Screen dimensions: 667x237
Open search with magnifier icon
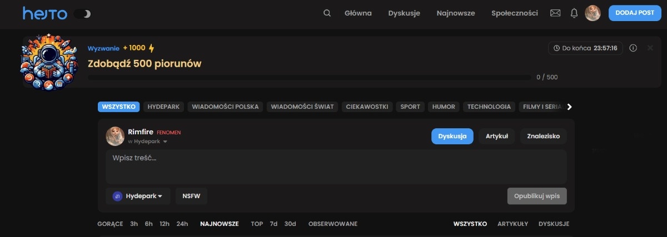tap(327, 13)
